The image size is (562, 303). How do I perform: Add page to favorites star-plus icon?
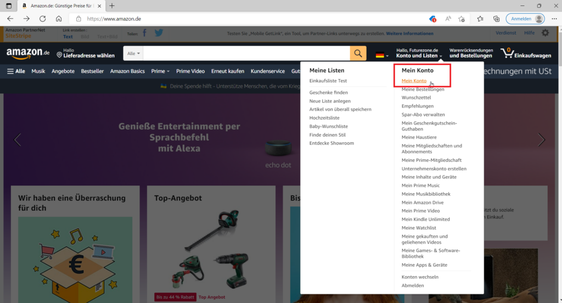pos(462,19)
